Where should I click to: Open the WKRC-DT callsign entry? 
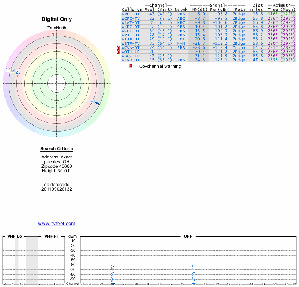click(130, 27)
